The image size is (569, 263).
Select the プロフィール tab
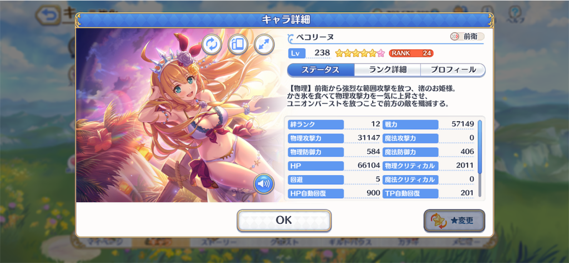(453, 70)
